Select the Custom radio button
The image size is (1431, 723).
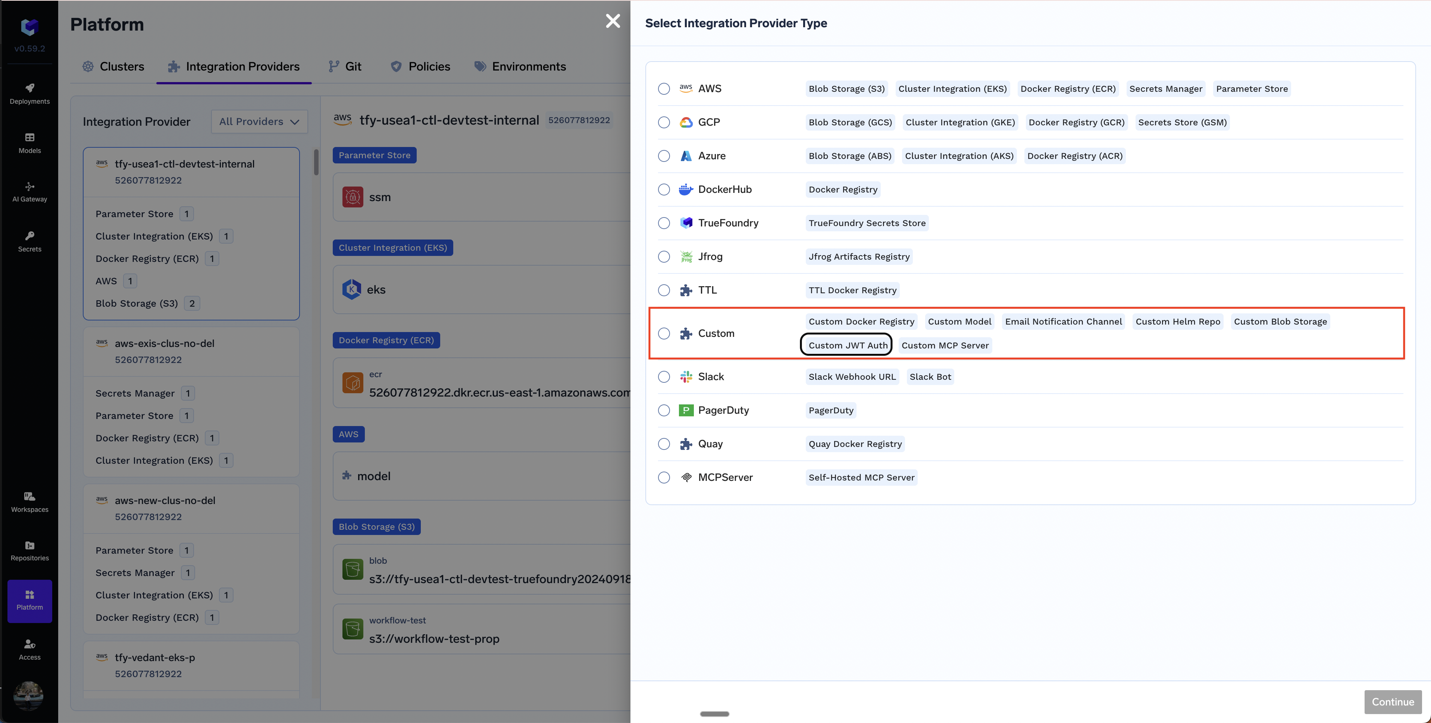(x=664, y=334)
